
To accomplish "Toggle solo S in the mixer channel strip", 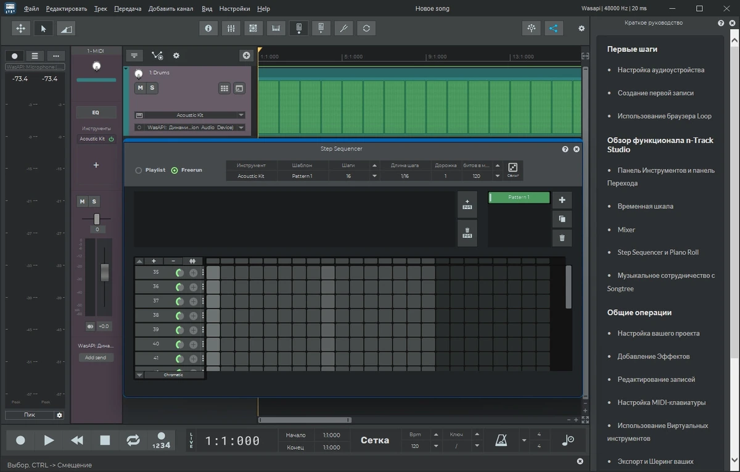I will point(94,202).
